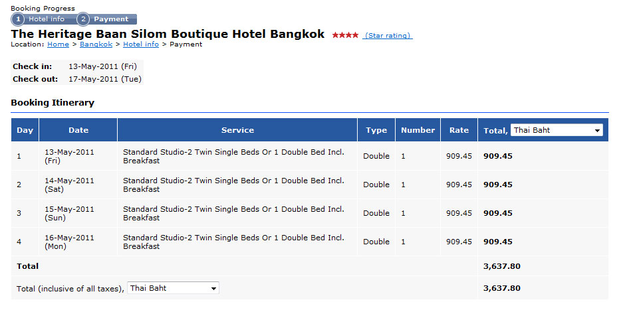Viewport: 627px width, 312px height.
Task: Click step 2 circle number icon
Action: (83, 19)
